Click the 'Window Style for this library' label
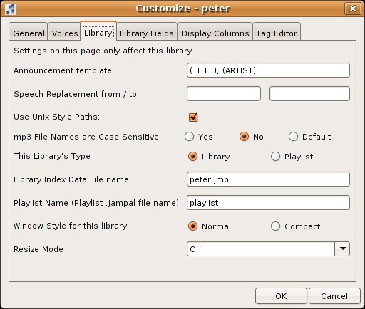 71,226
